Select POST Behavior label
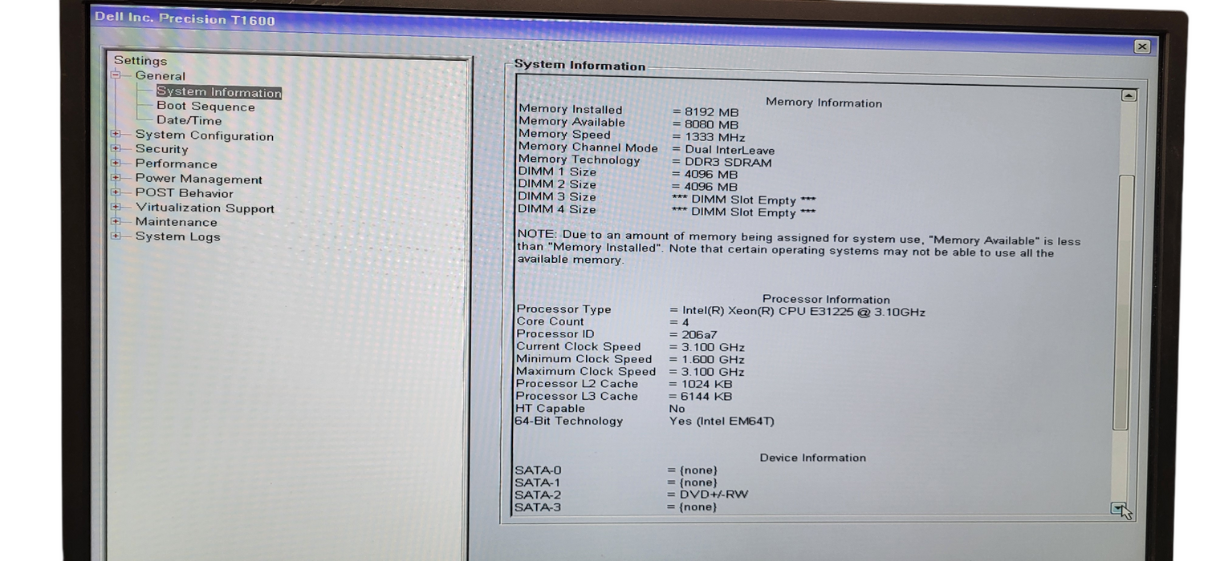Viewport: 1216px width, 561px height. point(184,193)
